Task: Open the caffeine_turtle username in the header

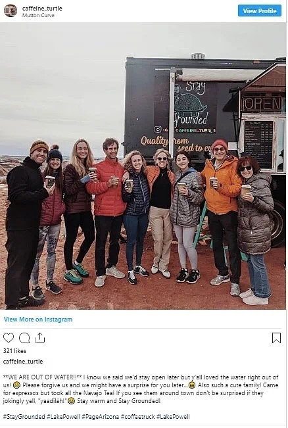Action: click(x=42, y=9)
